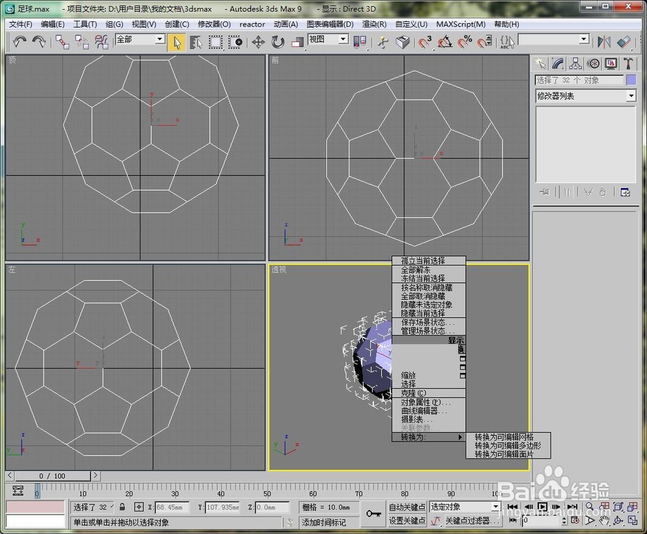Open the 渲染(R) menu

click(x=374, y=25)
